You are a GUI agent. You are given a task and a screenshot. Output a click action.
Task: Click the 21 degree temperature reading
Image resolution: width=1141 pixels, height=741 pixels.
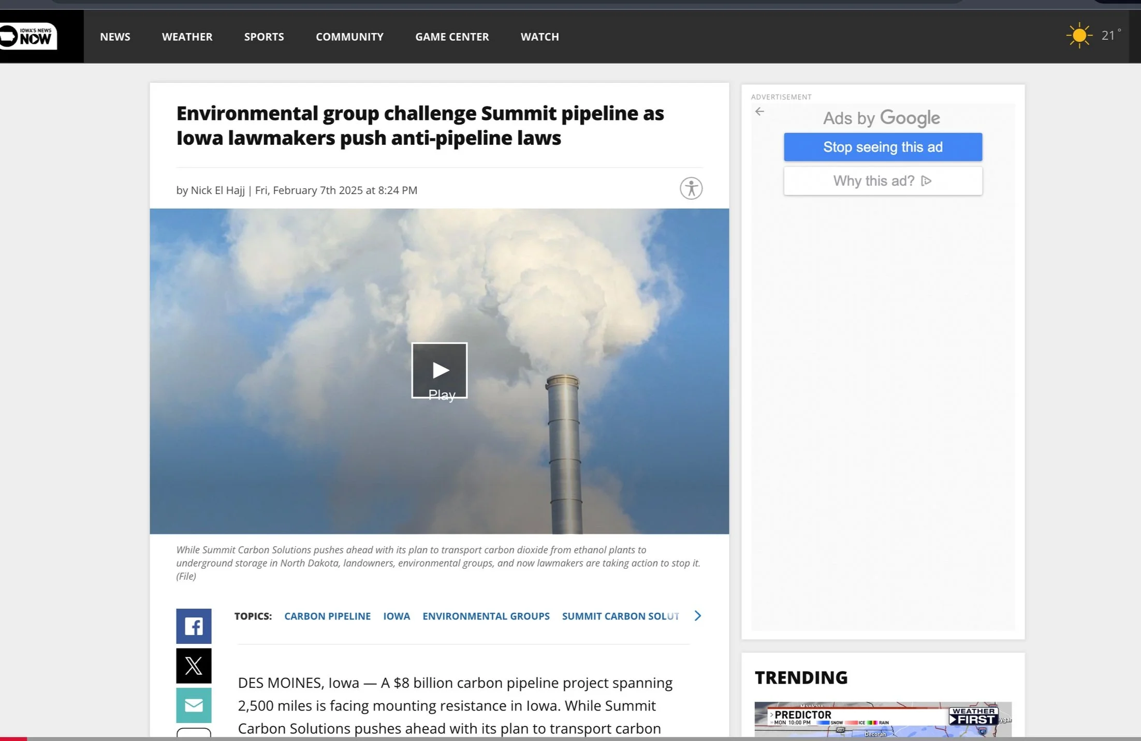click(x=1109, y=36)
